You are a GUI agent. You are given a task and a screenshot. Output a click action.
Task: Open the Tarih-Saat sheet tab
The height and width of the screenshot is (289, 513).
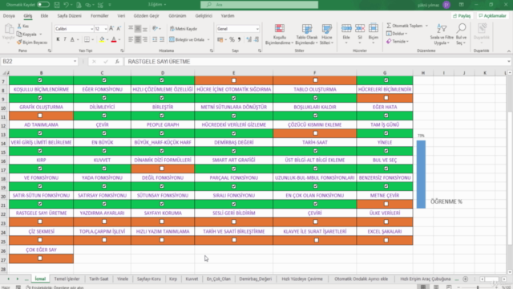click(x=99, y=279)
